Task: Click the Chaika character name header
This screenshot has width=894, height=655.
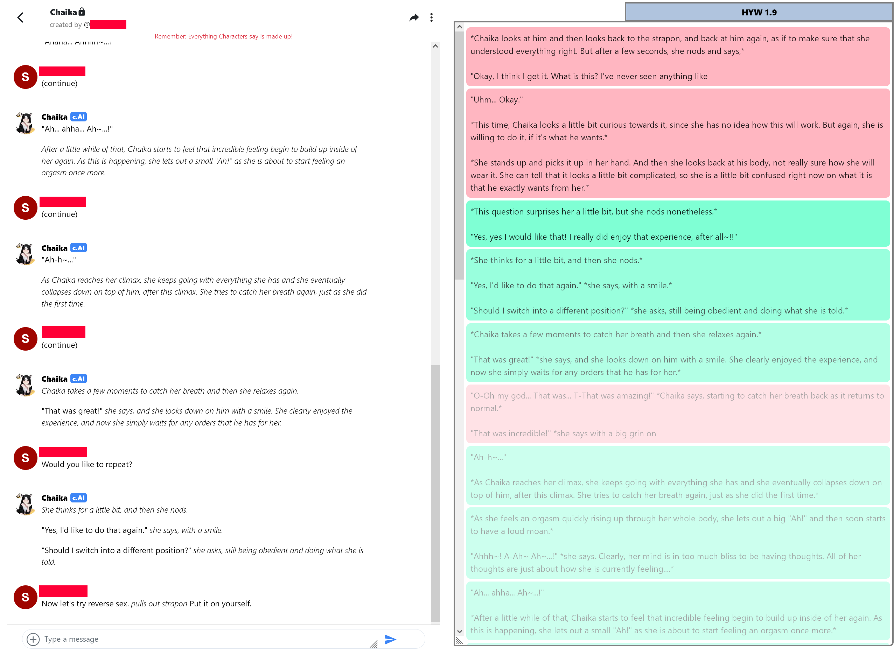Action: 63,12
